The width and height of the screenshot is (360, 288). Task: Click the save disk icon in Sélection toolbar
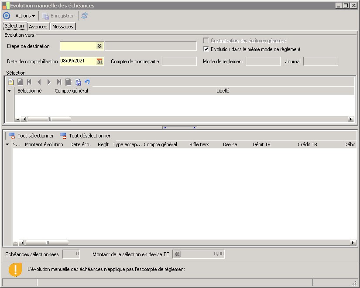tap(78, 82)
